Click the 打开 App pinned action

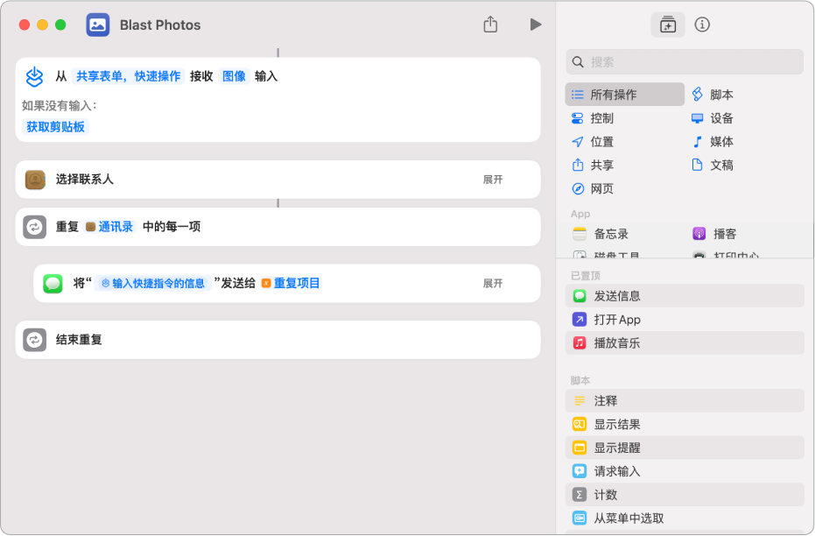pos(685,319)
